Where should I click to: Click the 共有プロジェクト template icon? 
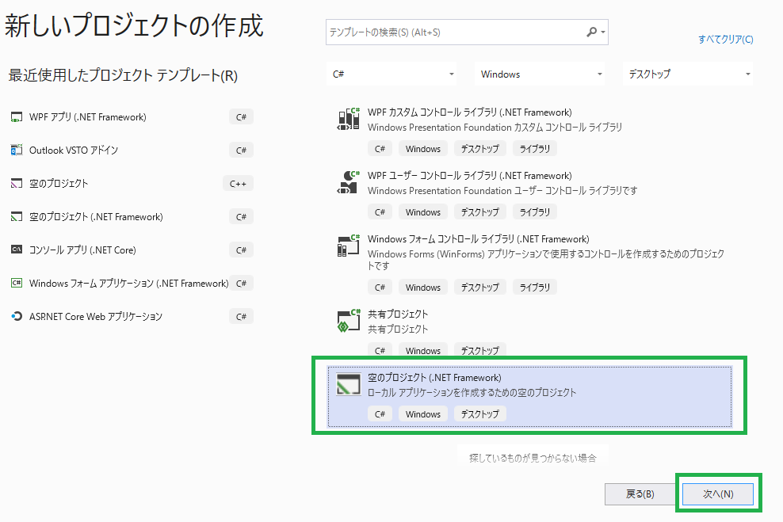point(349,321)
